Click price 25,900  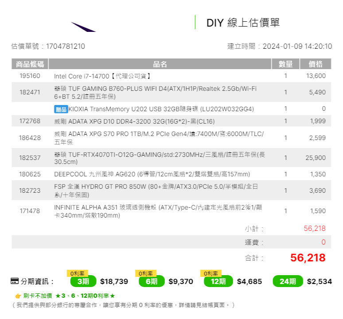click(316, 158)
